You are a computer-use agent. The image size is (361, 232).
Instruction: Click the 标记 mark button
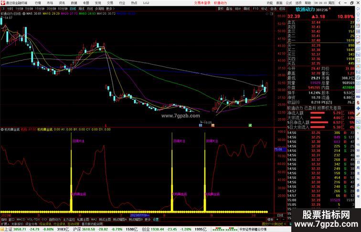(264, 9)
